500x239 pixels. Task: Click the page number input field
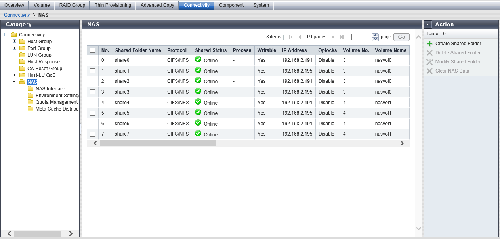(361, 37)
